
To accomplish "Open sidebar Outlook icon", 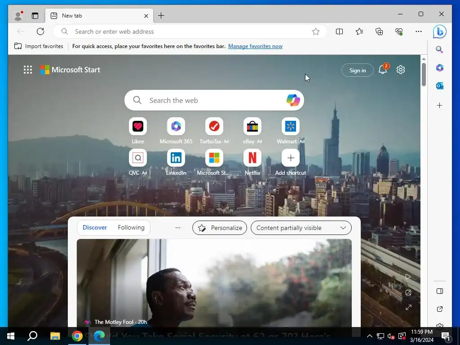I will tap(439, 86).
